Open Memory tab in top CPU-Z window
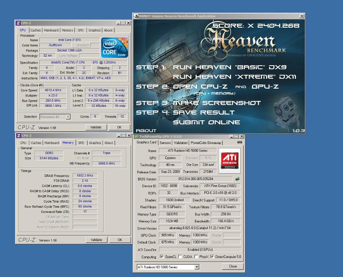The height and width of the screenshot is (277, 343). (67, 30)
